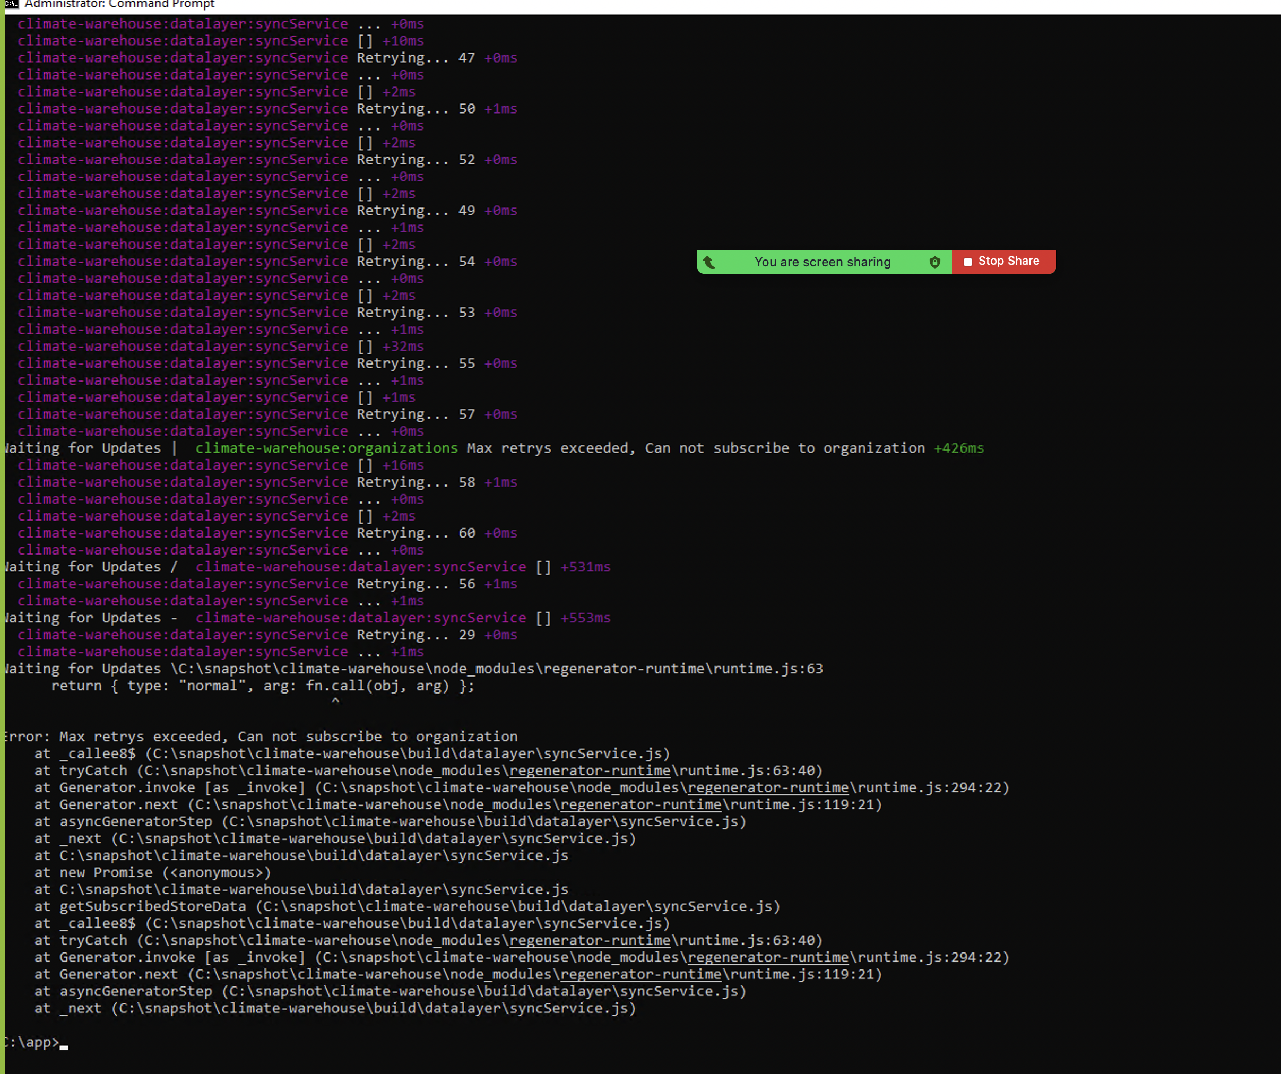Click the "Retrying... 52" log line
The width and height of the screenshot is (1281, 1074).
[x=267, y=160]
